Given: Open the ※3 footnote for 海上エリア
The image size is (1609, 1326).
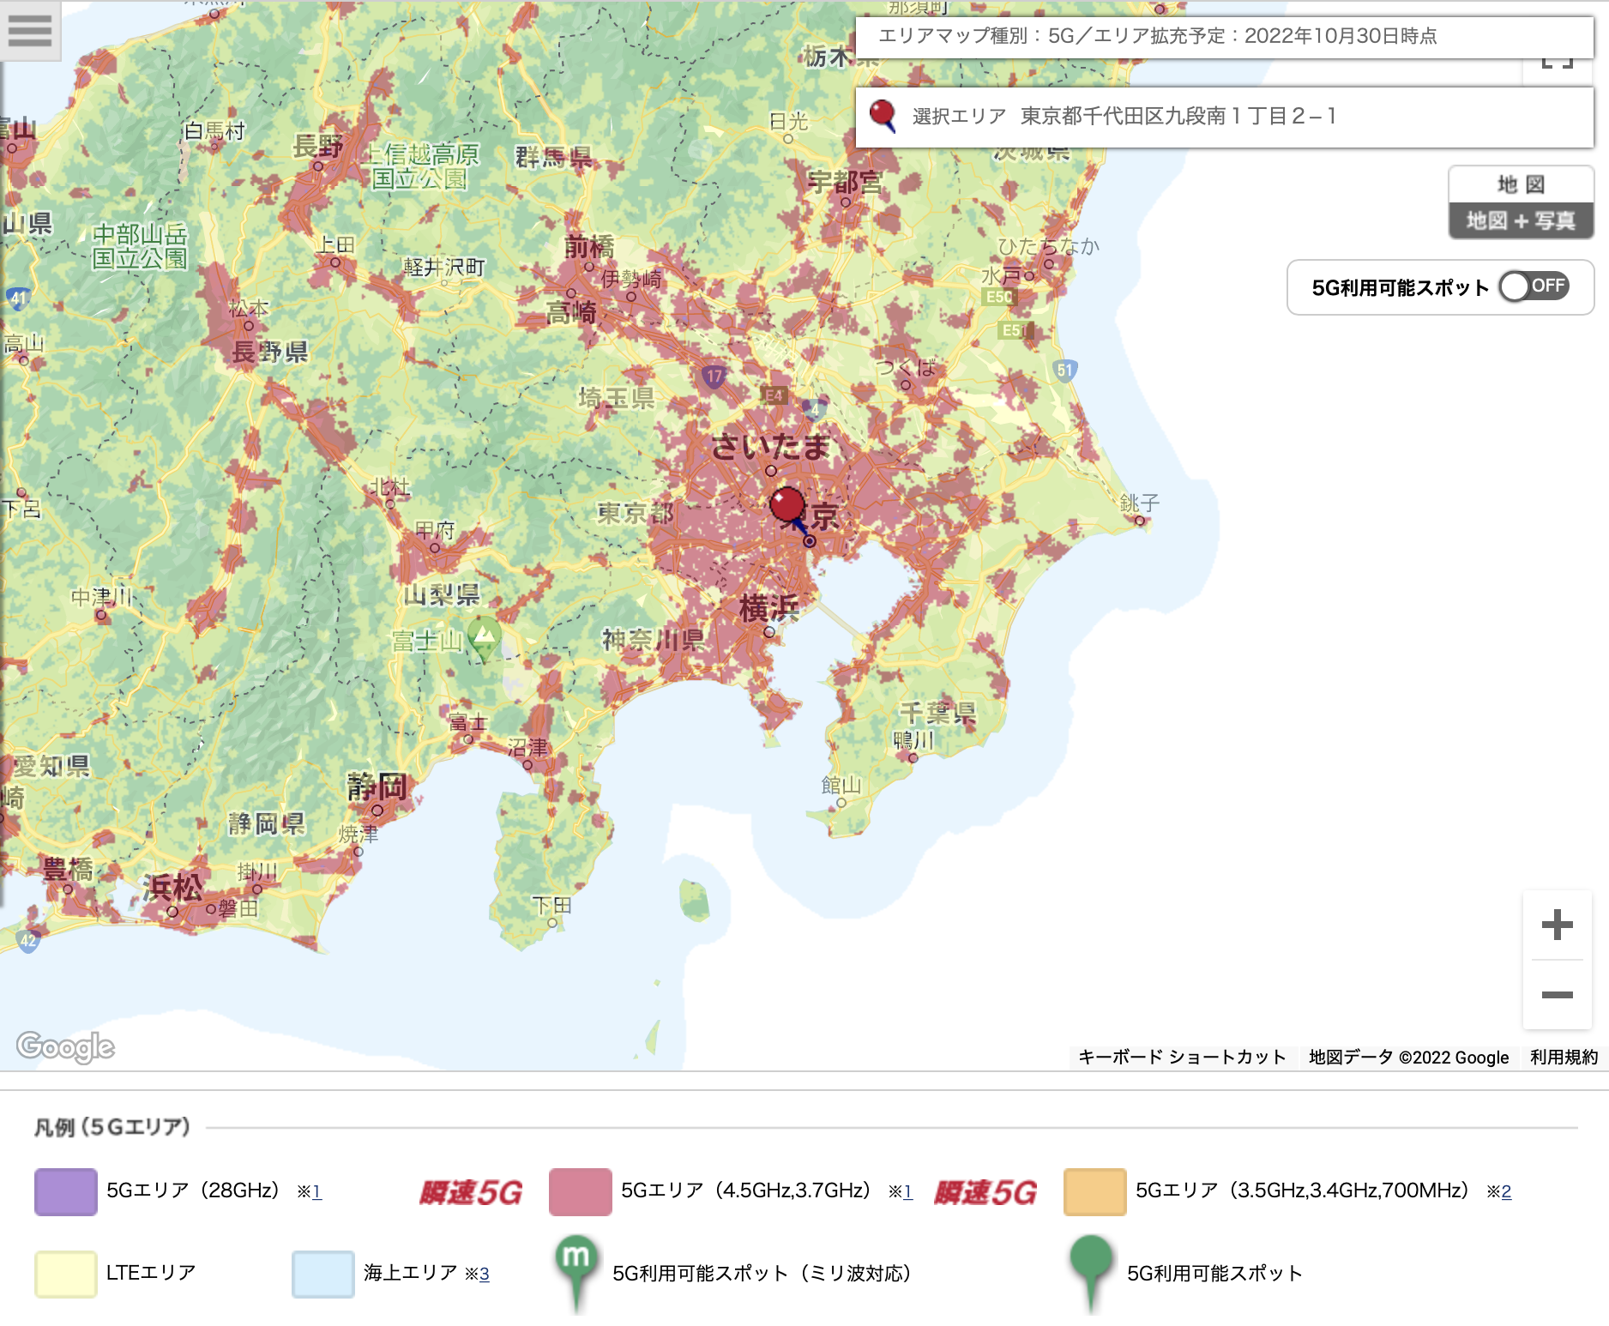Looking at the screenshot, I should point(484,1274).
